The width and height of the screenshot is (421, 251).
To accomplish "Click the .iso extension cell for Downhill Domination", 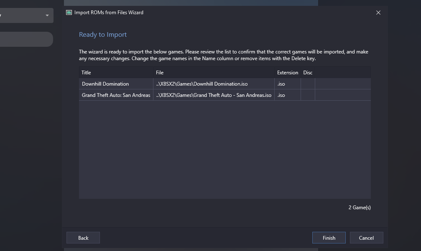I will tap(288, 84).
